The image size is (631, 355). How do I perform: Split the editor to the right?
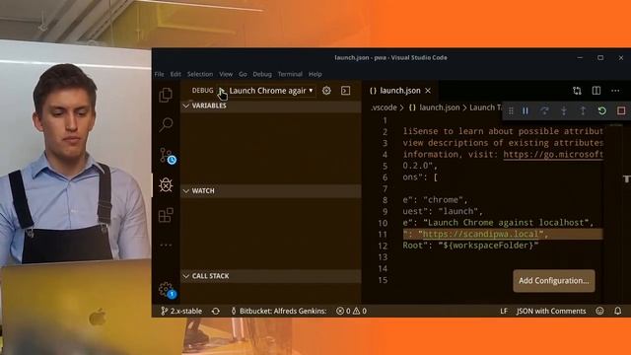[596, 91]
